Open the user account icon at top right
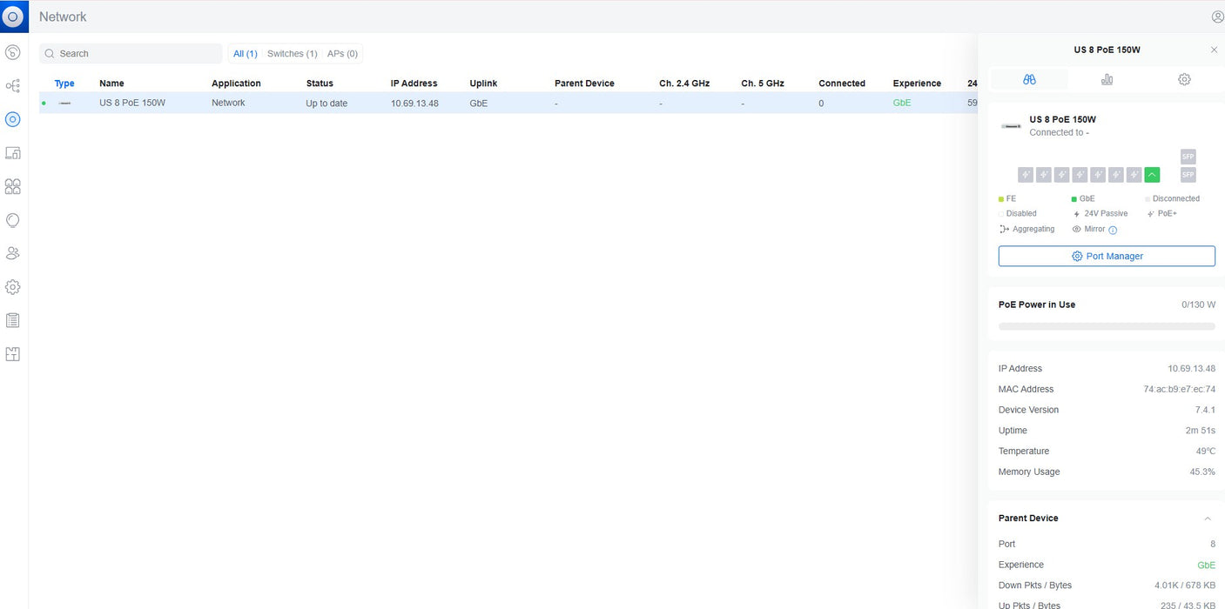This screenshot has height=609, width=1225. pyautogui.click(x=1217, y=17)
